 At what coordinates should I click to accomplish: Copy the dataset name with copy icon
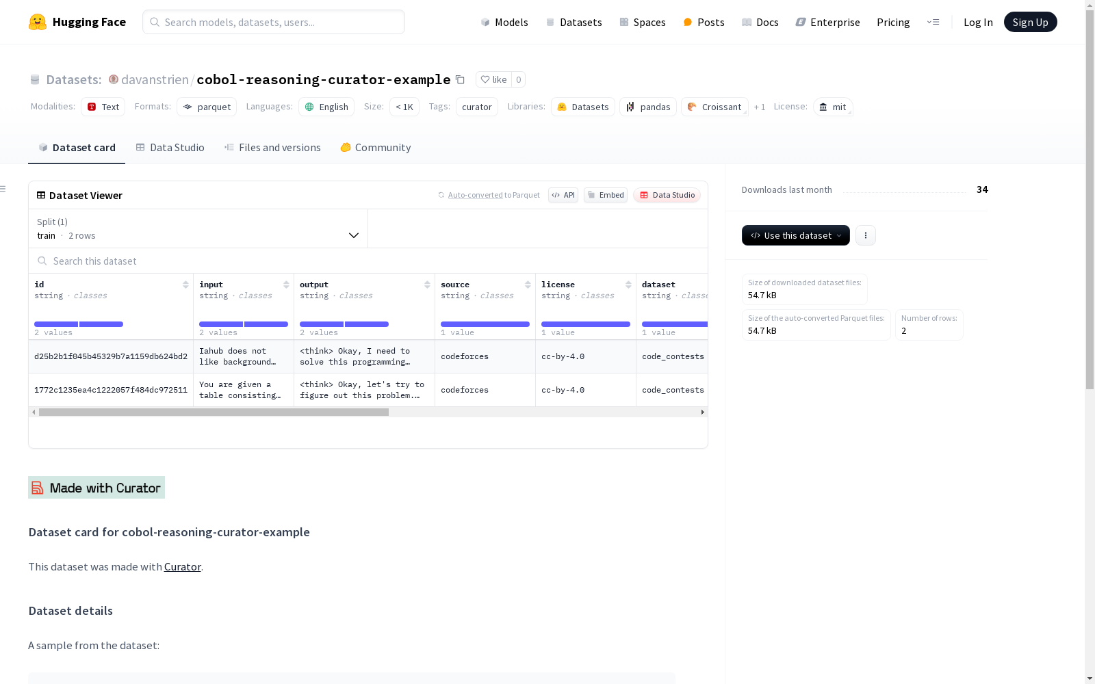461,80
